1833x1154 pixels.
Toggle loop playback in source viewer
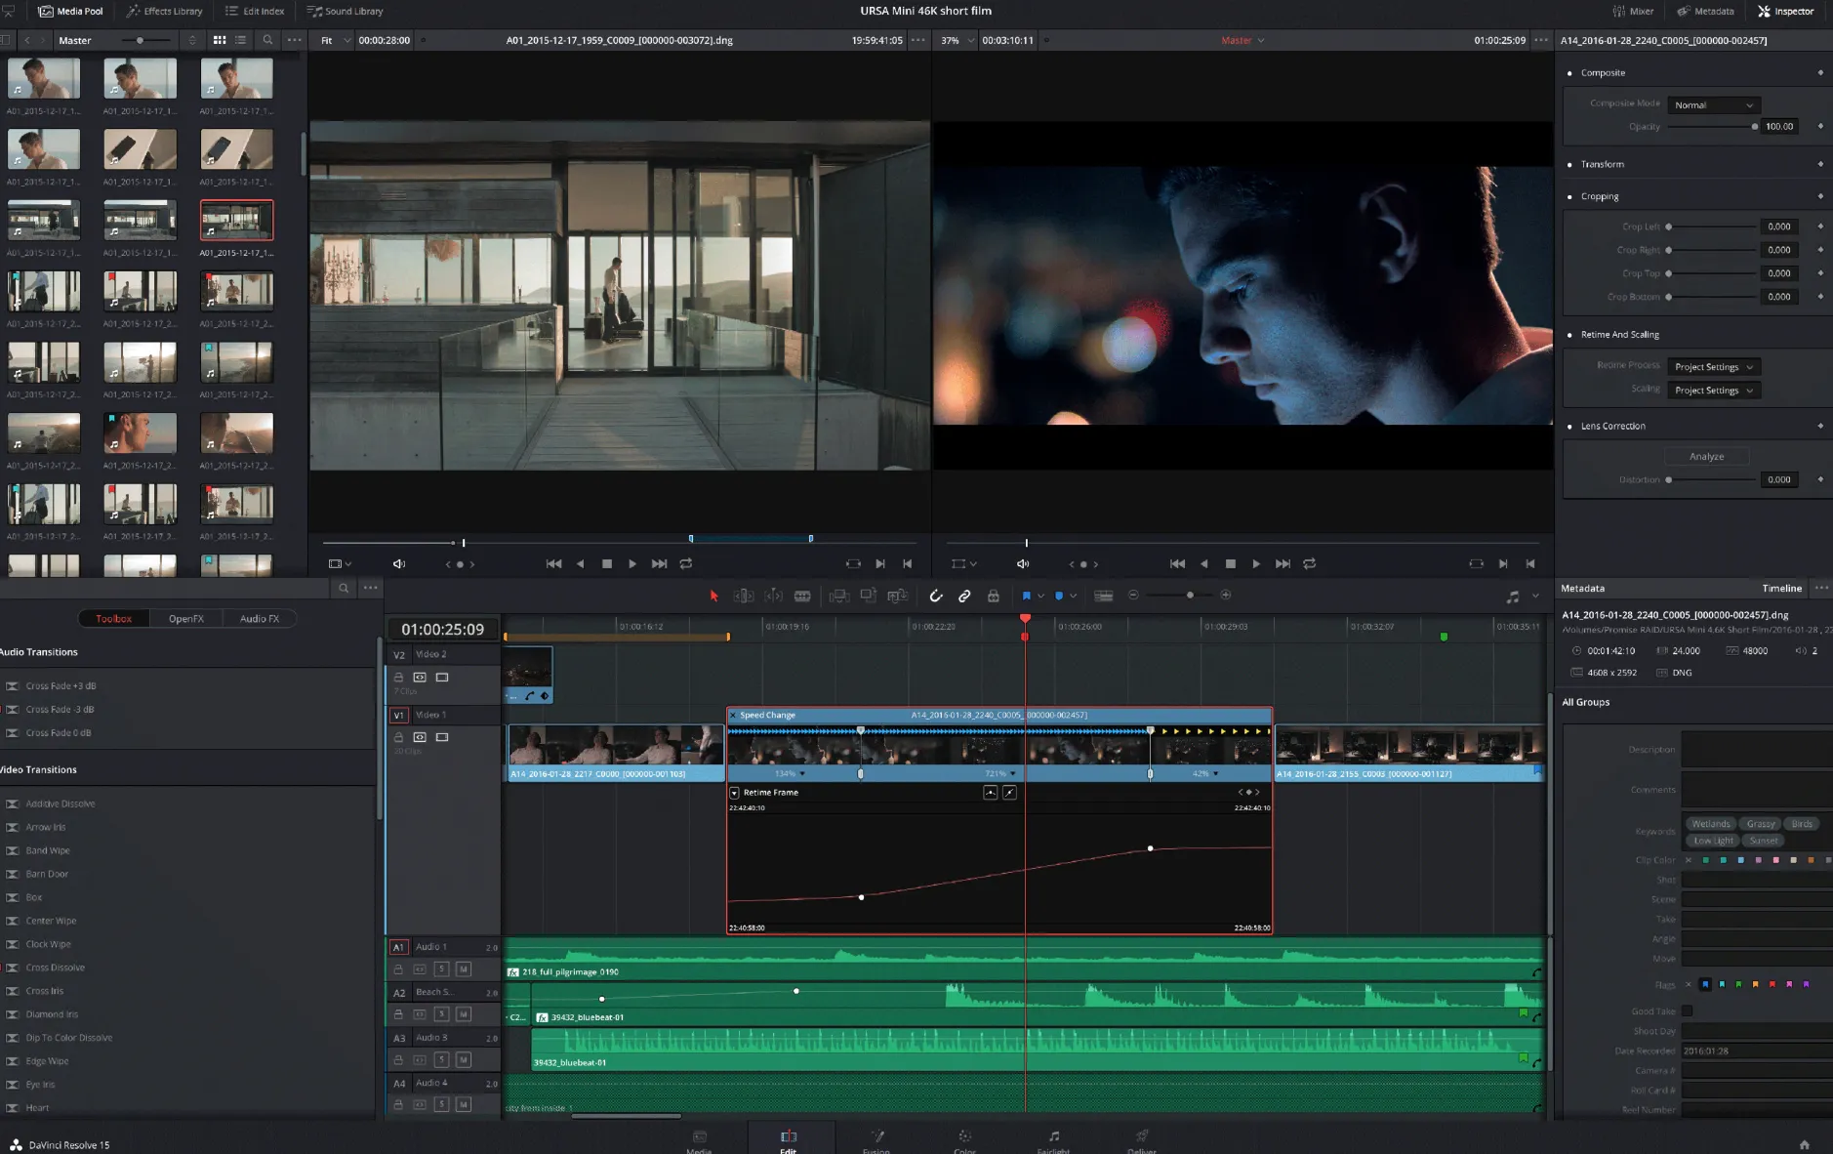[686, 563]
